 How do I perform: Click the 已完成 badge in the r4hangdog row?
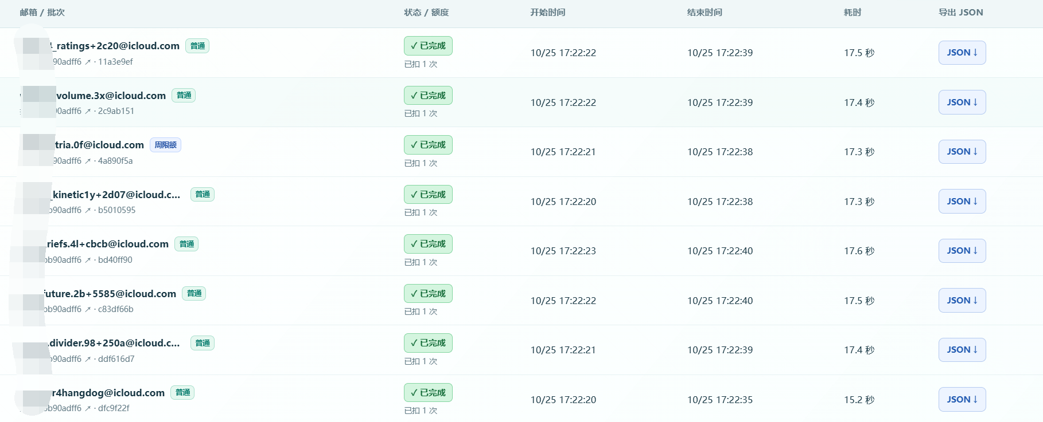pos(428,393)
